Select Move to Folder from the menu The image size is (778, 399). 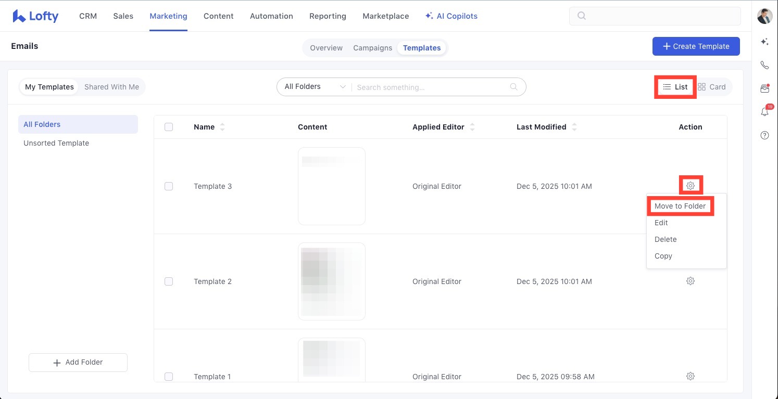[x=680, y=206]
